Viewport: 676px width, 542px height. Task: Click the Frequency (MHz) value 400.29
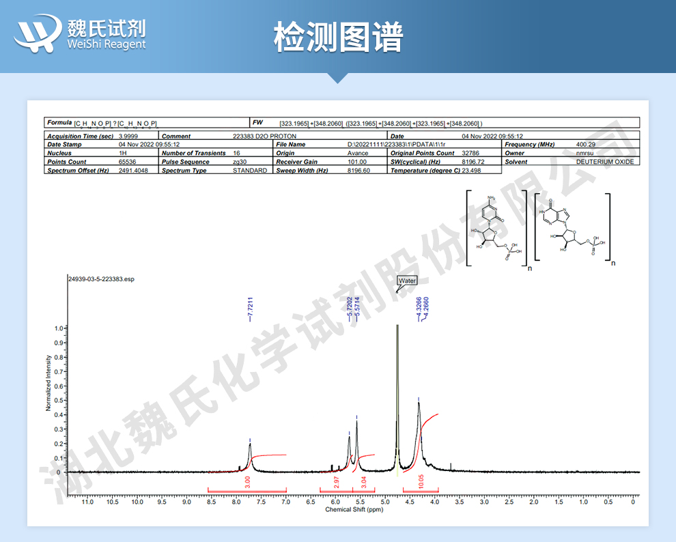coord(585,145)
